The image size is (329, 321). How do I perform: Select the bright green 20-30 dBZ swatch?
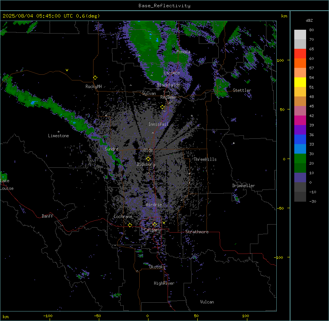(x=300, y=159)
